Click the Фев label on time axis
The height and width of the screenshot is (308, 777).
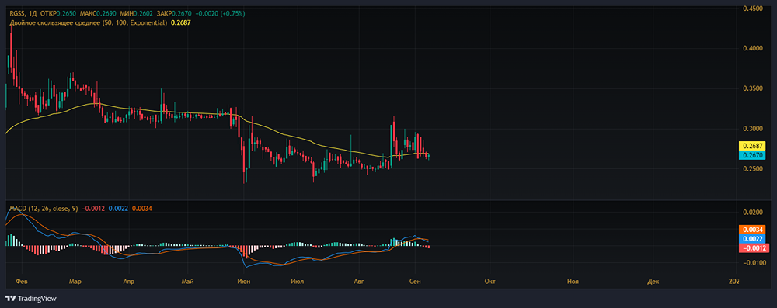point(21,282)
